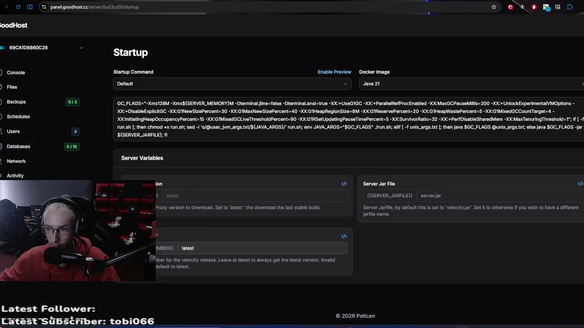
Task: Open Network in the sidebar
Action: 16,161
